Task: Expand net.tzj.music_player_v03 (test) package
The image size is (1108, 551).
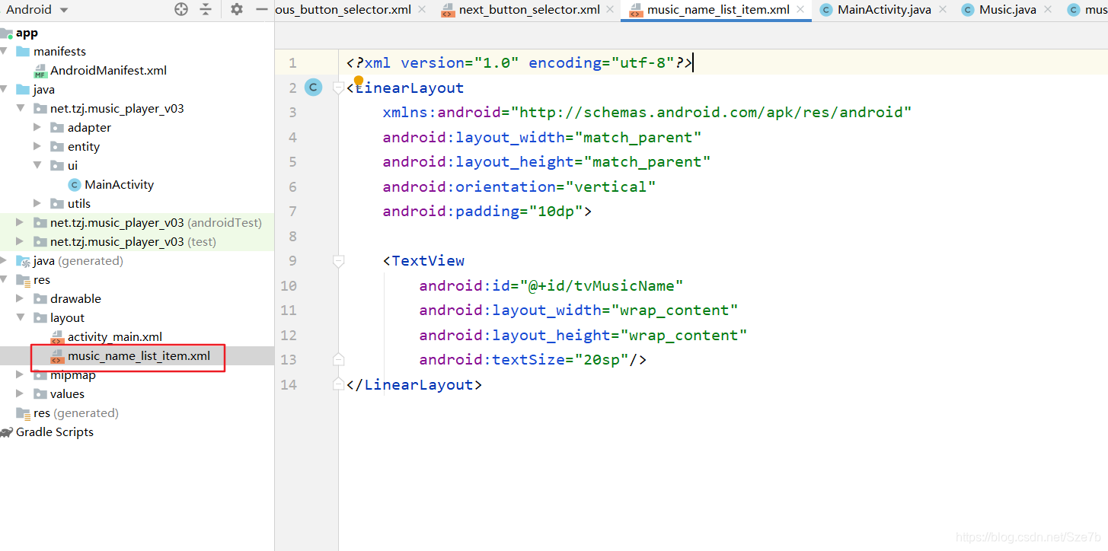Action: [x=21, y=241]
